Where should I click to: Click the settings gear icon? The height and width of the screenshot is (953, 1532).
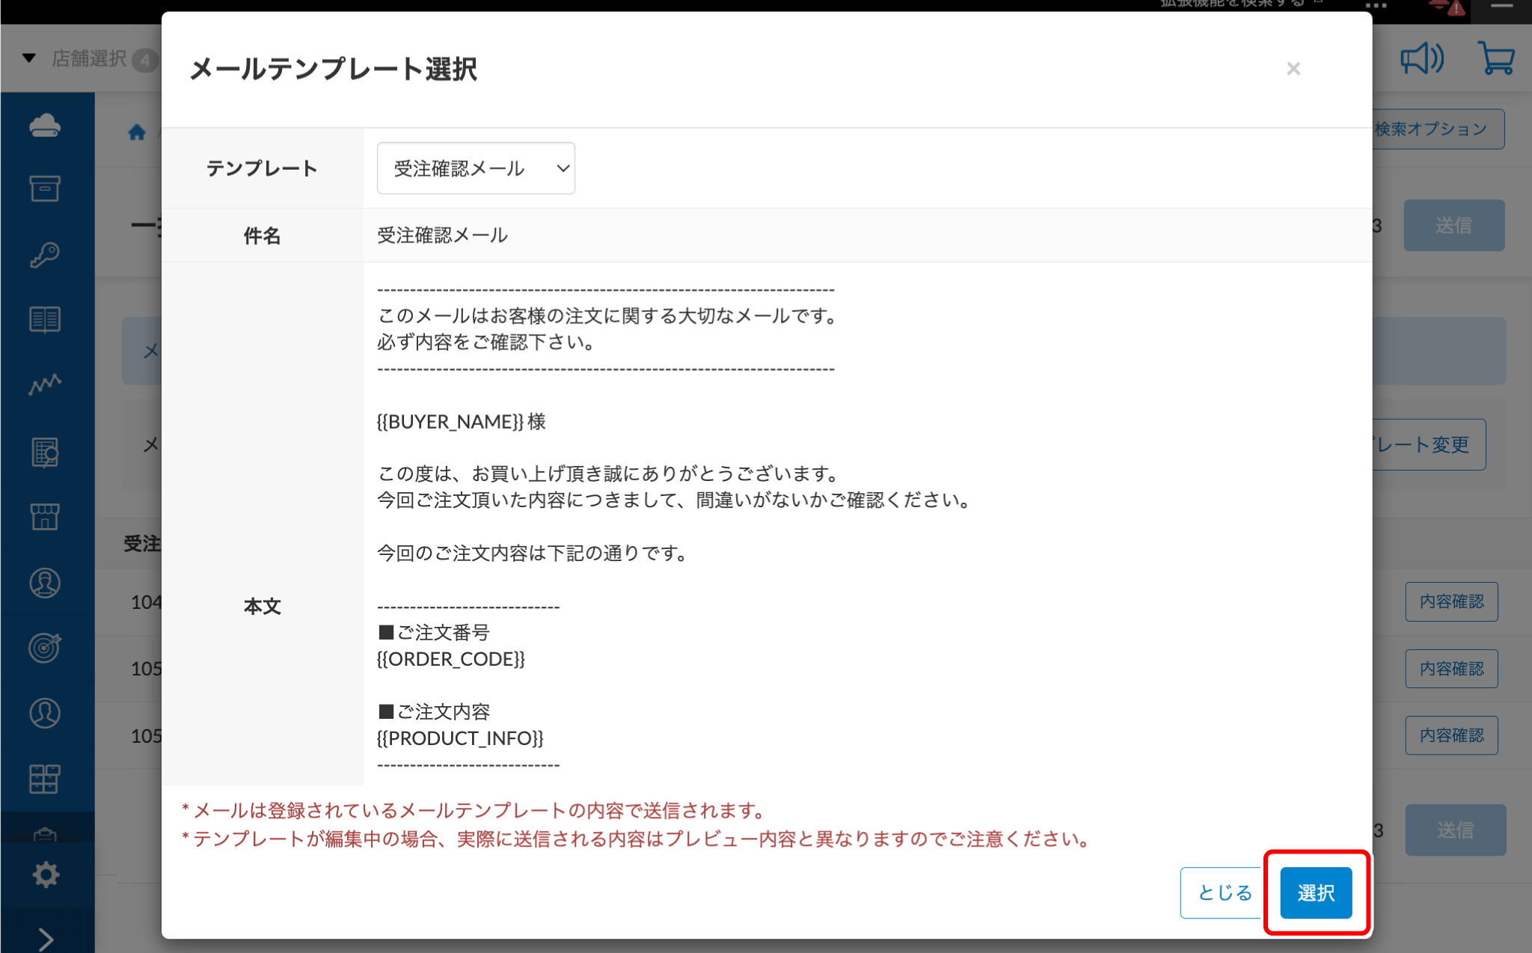46,874
